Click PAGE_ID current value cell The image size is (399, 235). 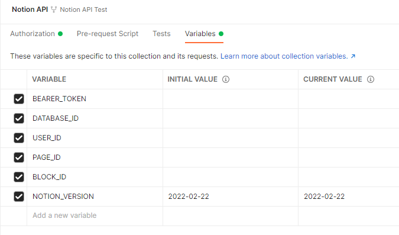point(349,157)
